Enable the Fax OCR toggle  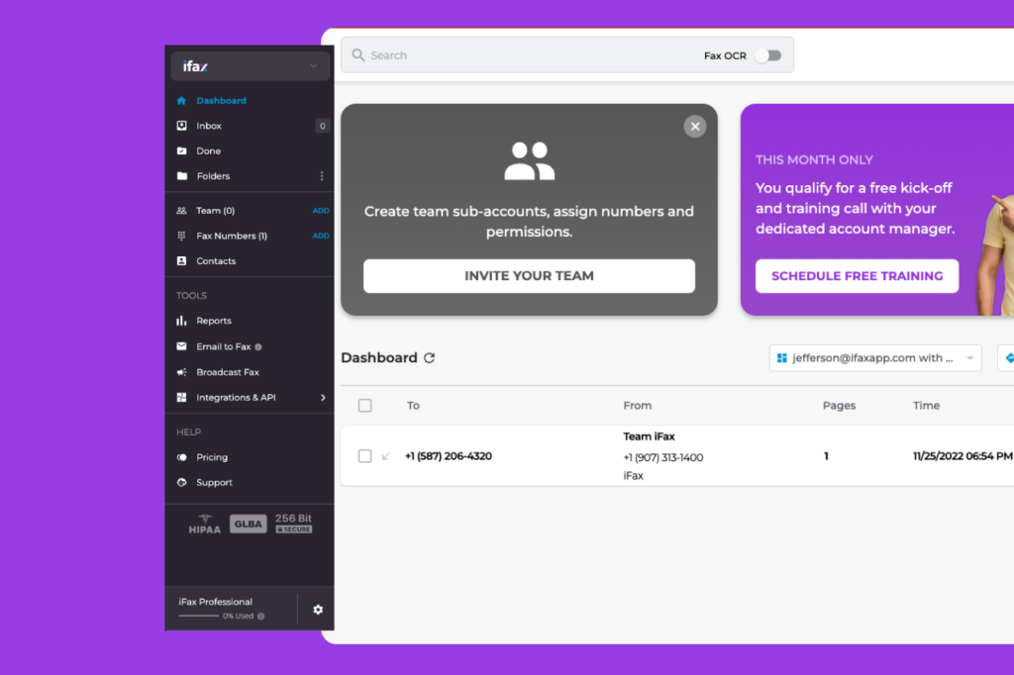tap(770, 55)
